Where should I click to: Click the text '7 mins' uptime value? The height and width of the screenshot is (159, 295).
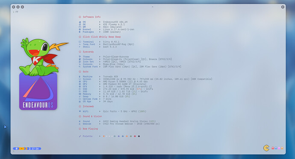tap(107, 99)
